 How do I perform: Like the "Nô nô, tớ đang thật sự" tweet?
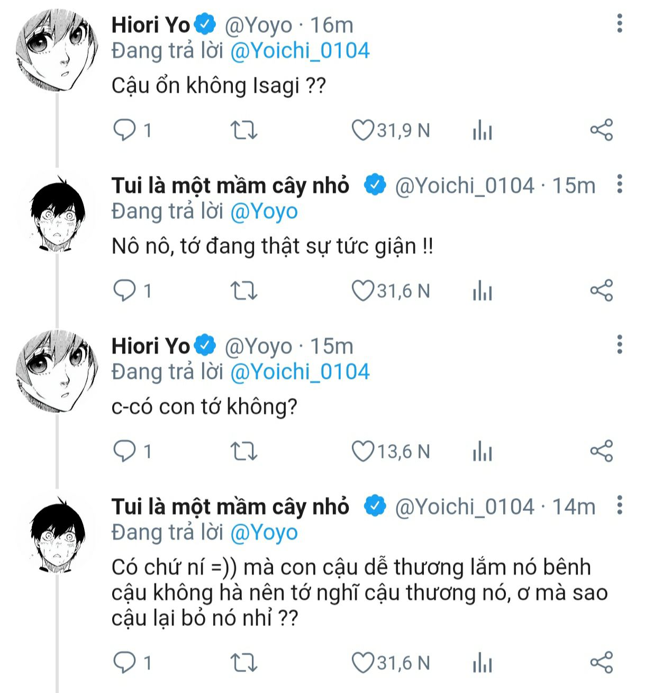(x=363, y=291)
